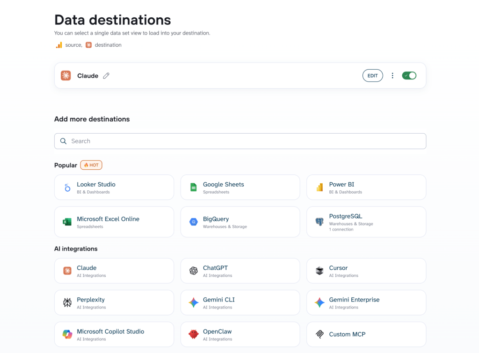Click the Claude icon under AI integrations
The height and width of the screenshot is (353, 479).
[67, 271]
